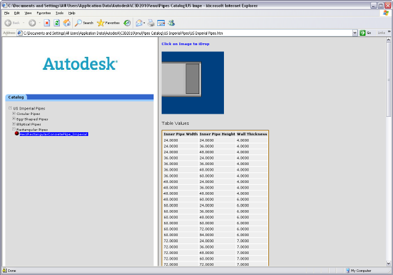Viewport: 393px width, 275px height.
Task: Click the Egg-Shaped Pipes label
Action: coord(32,119)
